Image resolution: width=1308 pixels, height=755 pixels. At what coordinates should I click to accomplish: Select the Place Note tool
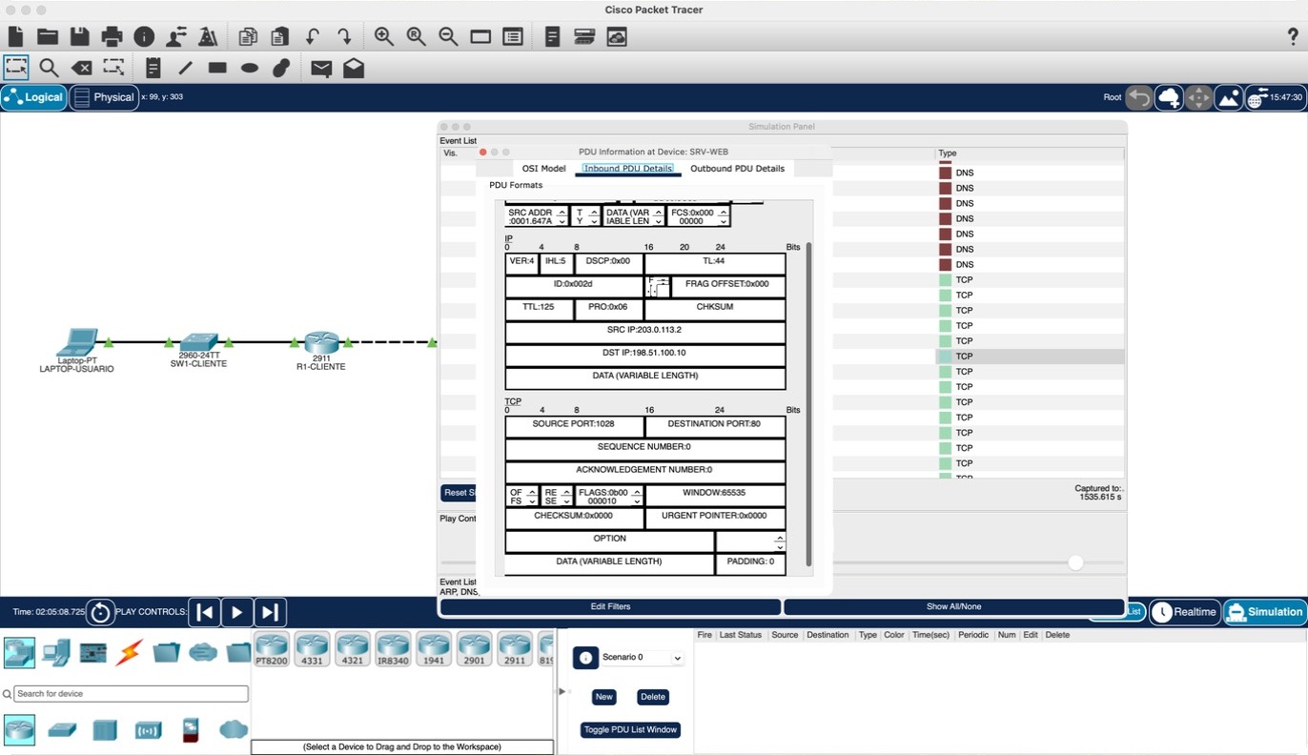tap(153, 68)
